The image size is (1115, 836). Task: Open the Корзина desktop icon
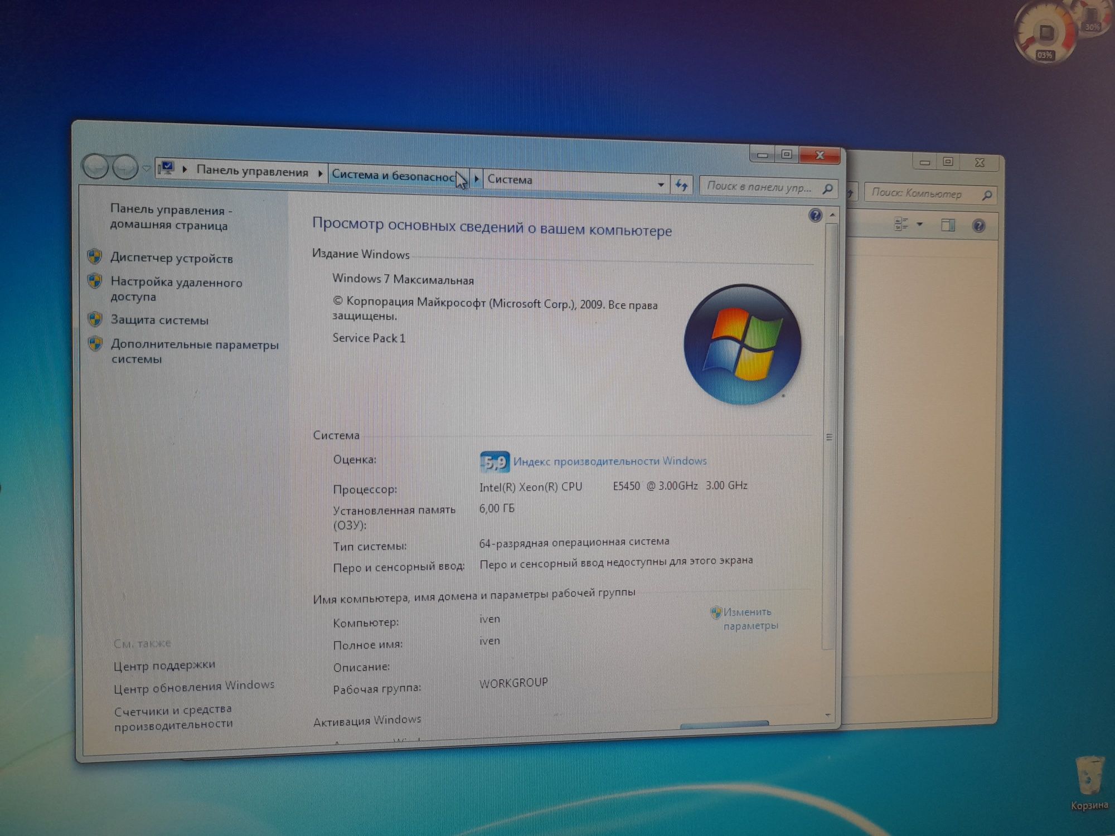1089,783
